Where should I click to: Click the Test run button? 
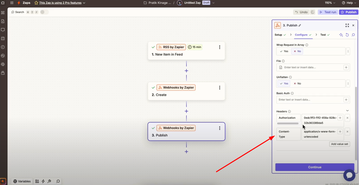[x=328, y=12]
